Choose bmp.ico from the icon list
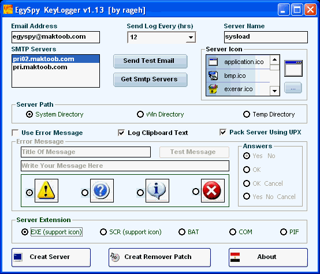320x274 pixels. [x=238, y=76]
